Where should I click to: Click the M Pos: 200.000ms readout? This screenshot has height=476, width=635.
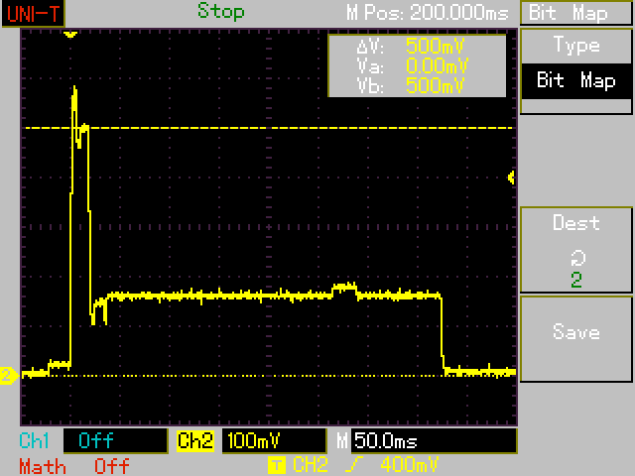click(428, 13)
